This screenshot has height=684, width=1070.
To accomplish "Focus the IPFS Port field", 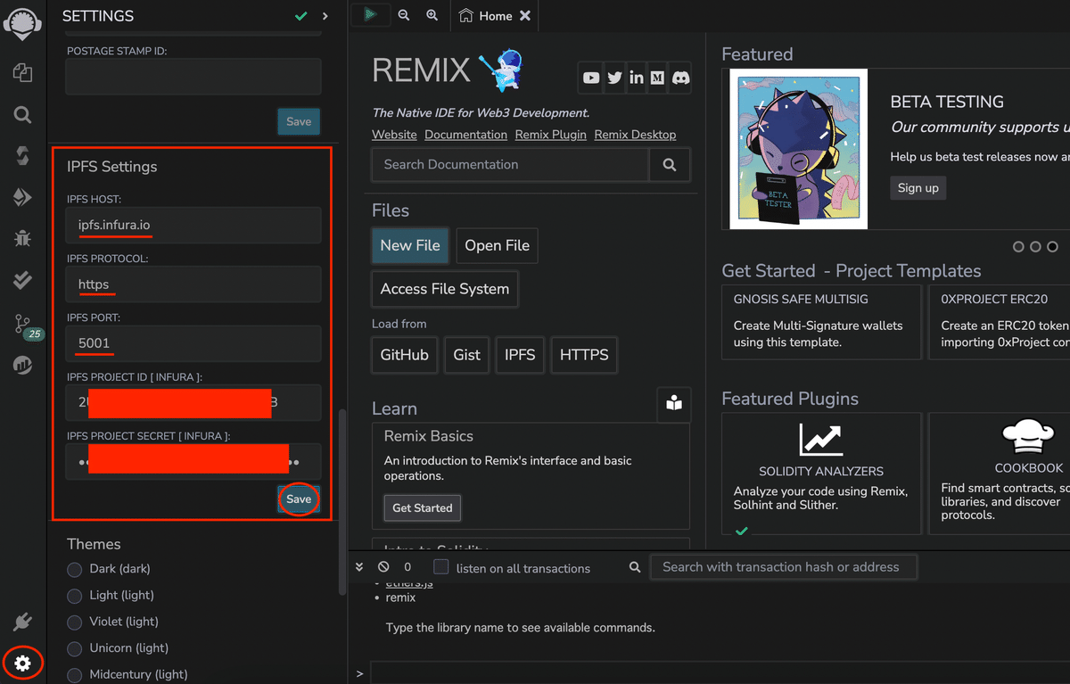I will point(193,343).
